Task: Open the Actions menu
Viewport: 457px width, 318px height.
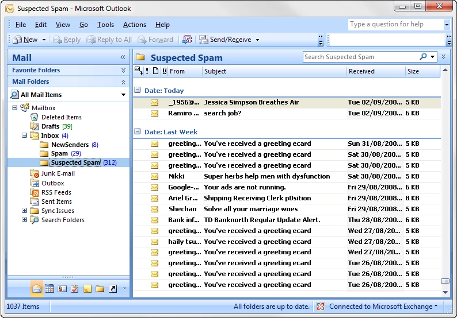Action: (x=134, y=25)
